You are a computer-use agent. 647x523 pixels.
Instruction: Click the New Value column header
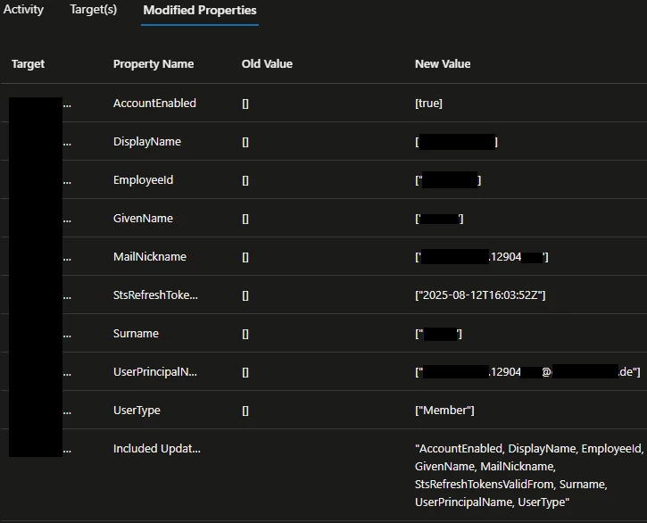[x=443, y=64]
